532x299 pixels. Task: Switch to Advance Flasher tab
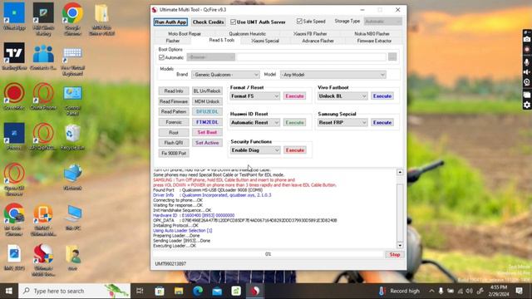[x=318, y=41]
